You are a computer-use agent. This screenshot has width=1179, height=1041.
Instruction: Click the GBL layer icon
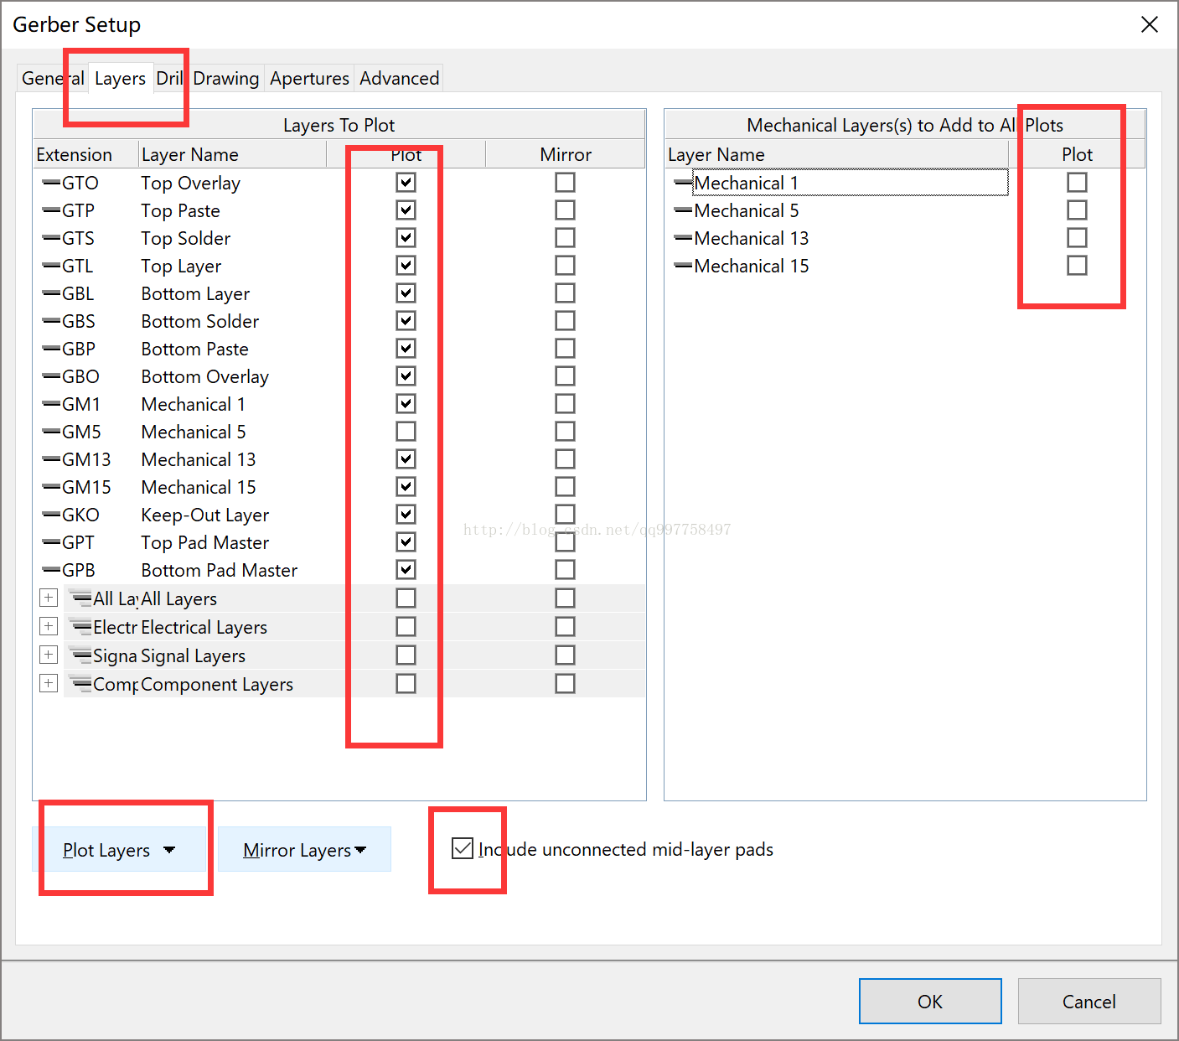[x=51, y=293]
